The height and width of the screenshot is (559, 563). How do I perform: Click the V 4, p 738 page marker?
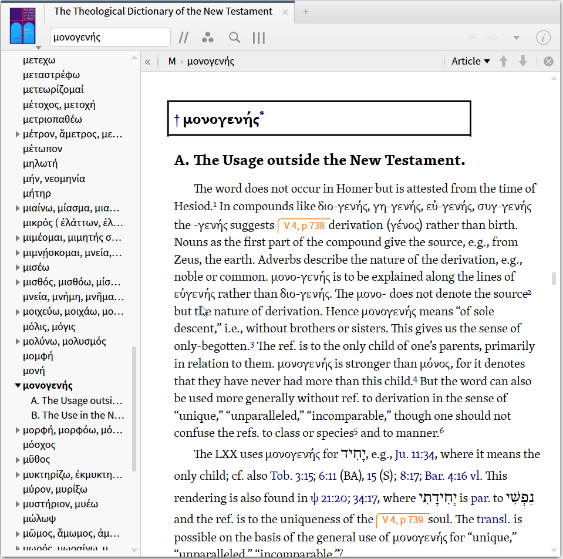pyautogui.click(x=304, y=225)
